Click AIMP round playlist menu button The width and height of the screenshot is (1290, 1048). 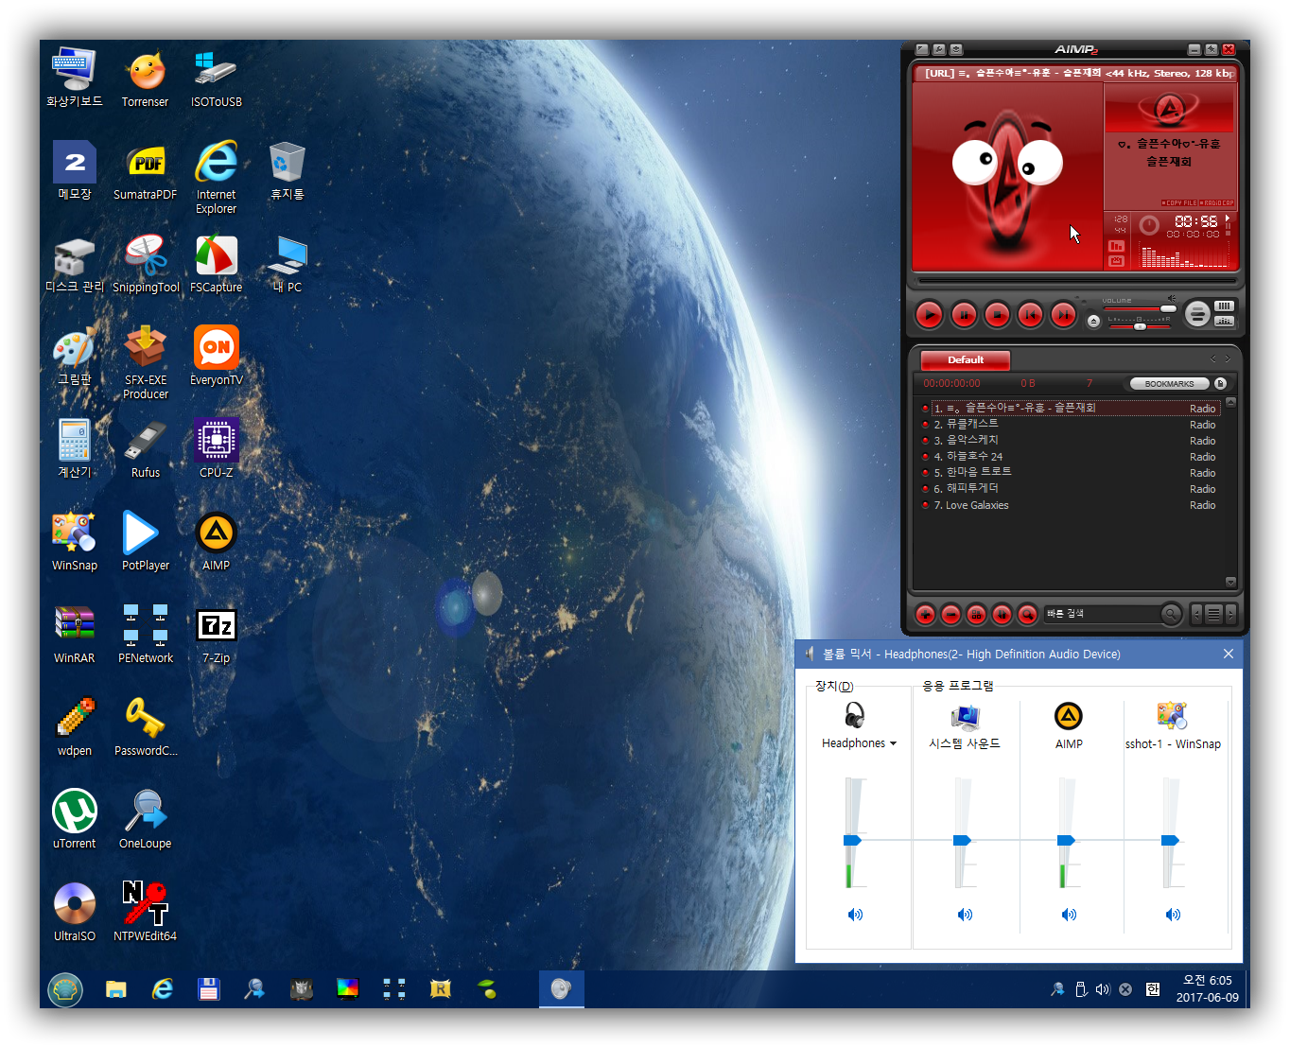click(1197, 313)
